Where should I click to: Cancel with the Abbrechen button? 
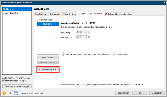[157, 93]
